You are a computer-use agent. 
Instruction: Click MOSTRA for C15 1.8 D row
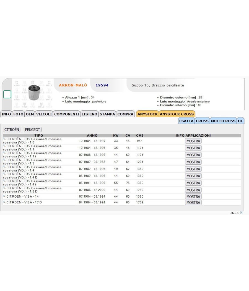coord(193,190)
